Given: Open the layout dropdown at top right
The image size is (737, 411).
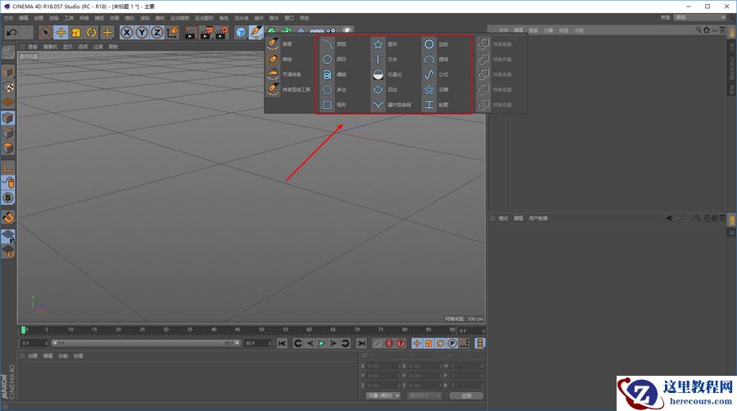Looking at the screenshot, I should tap(700, 17).
